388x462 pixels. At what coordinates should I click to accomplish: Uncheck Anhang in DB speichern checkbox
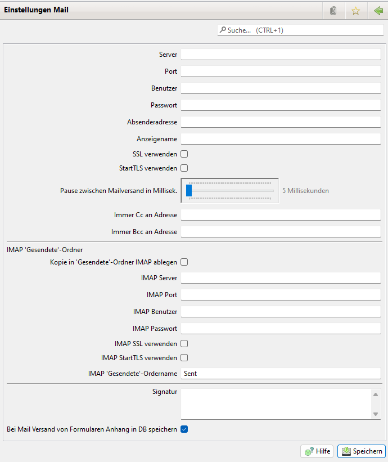(184, 429)
